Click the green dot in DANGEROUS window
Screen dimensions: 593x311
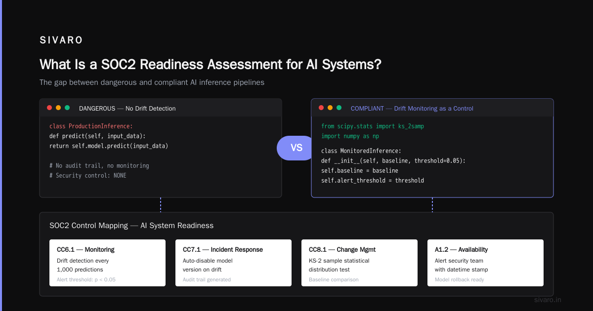[67, 108]
